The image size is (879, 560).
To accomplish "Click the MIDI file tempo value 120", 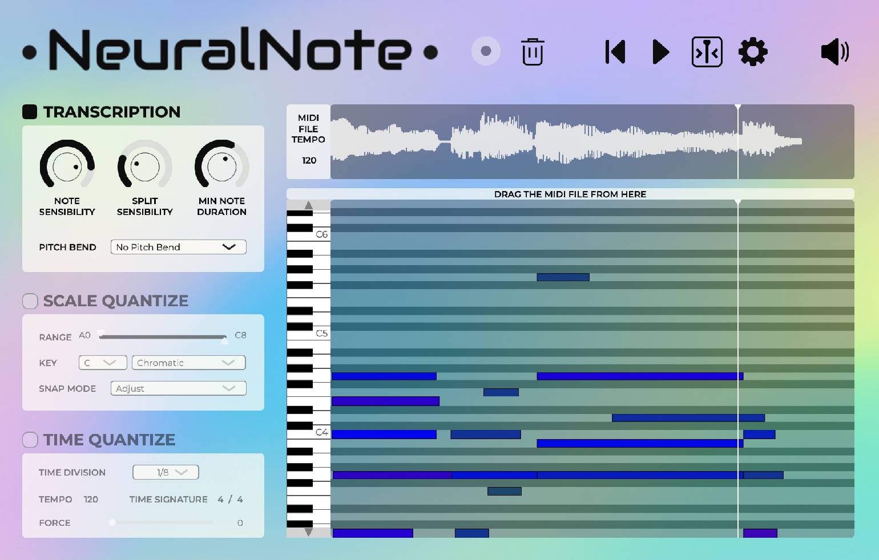I will click(x=309, y=161).
